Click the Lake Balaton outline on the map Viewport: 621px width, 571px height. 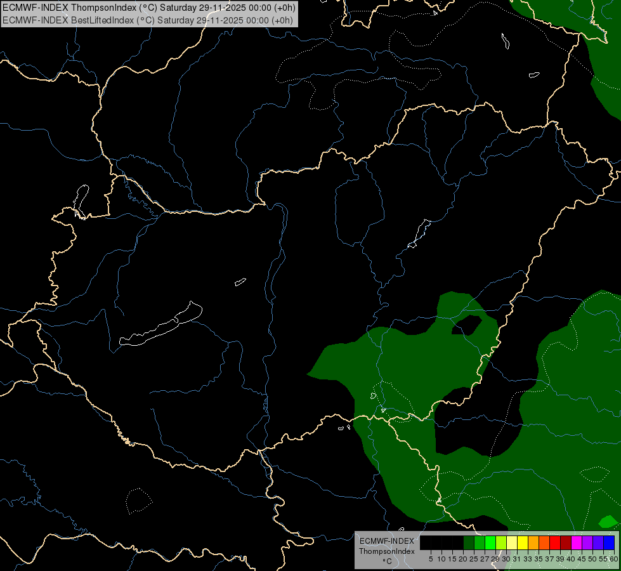click(x=161, y=324)
